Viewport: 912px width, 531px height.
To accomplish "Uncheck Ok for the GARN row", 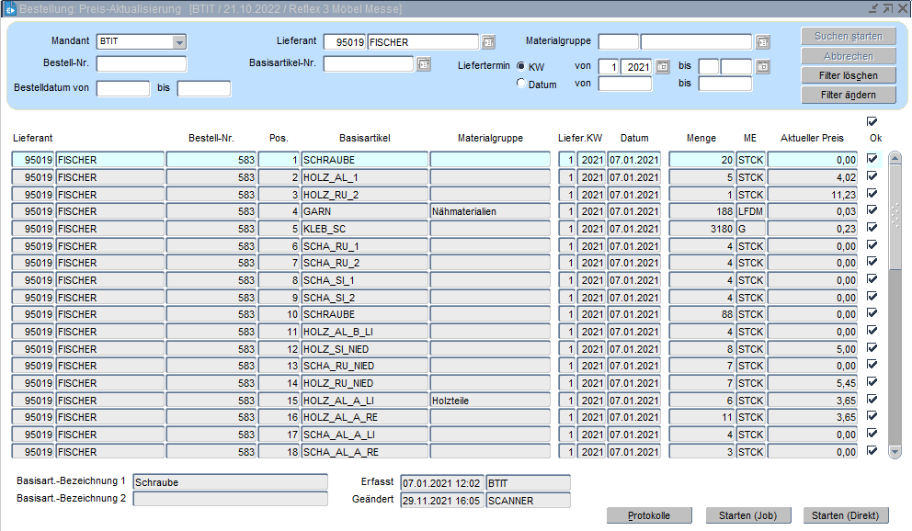I will coord(872,210).
